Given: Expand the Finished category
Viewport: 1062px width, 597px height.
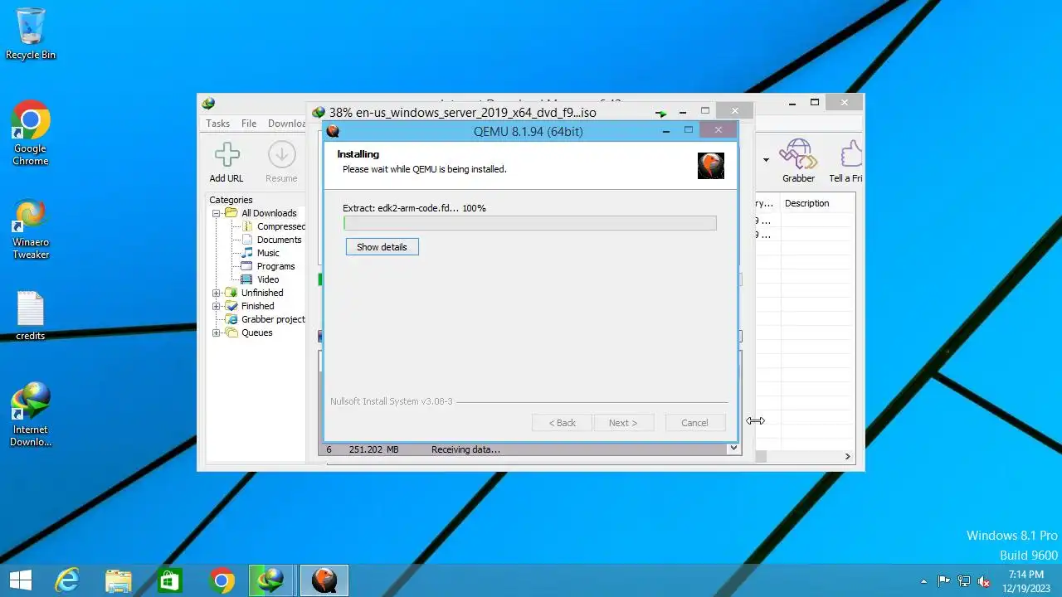Looking at the screenshot, I should [217, 306].
